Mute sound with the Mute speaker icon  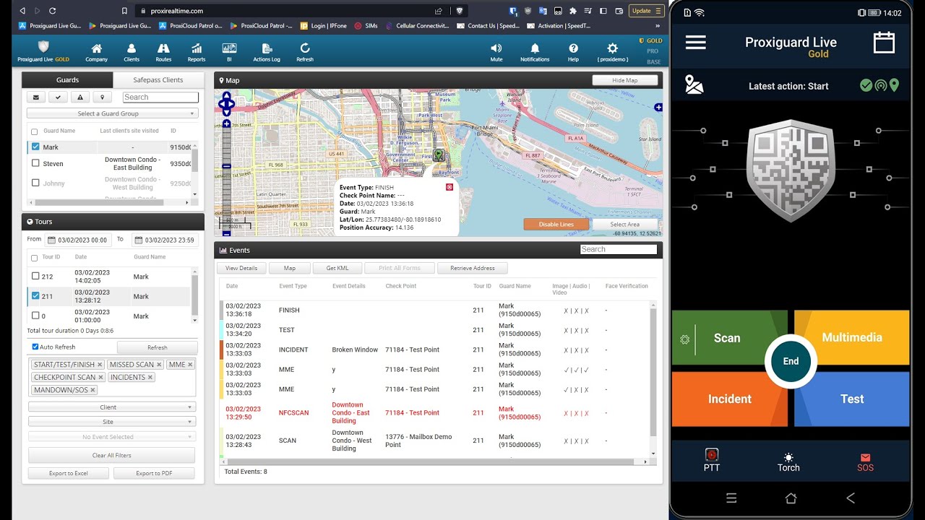tap(496, 48)
